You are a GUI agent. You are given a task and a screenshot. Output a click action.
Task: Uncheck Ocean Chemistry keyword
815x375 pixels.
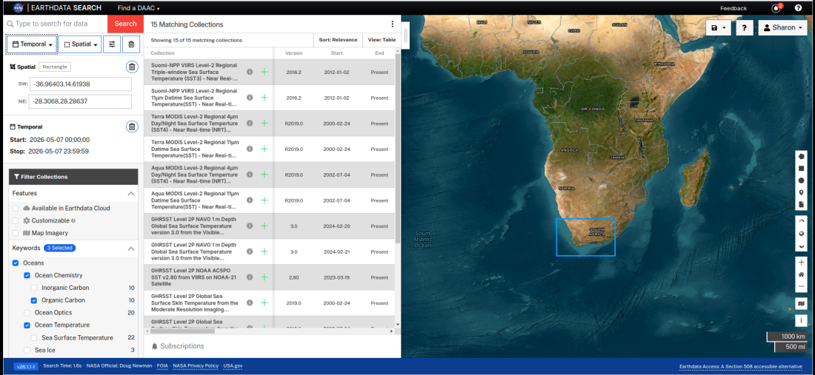(x=27, y=275)
